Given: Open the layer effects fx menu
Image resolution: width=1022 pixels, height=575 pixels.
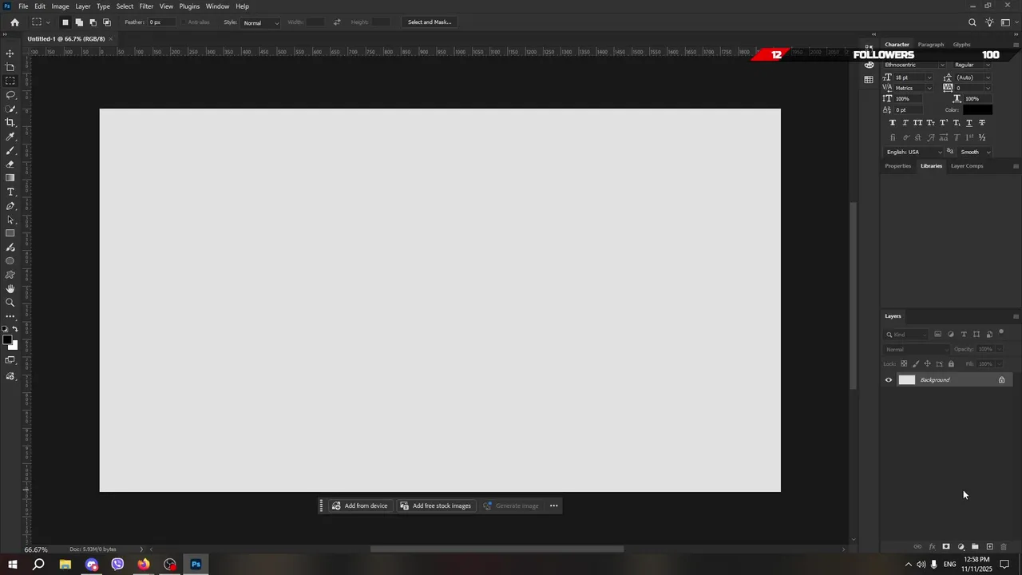Looking at the screenshot, I should 932,547.
